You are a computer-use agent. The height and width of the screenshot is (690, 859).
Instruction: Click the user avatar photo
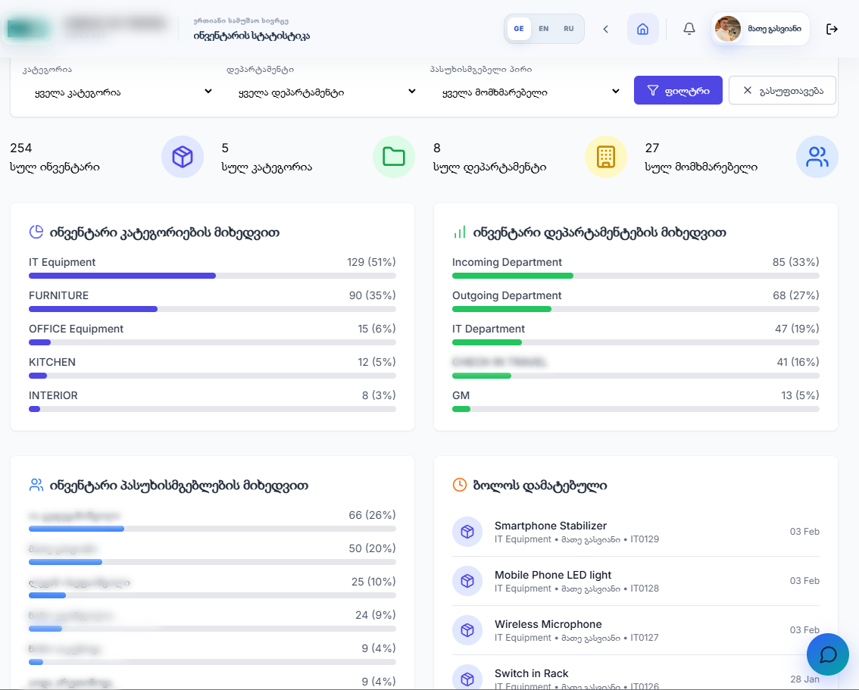(727, 29)
